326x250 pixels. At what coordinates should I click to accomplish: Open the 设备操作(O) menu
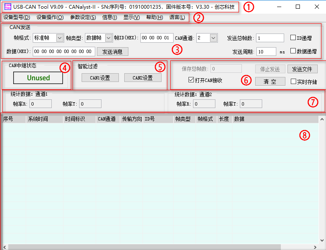click(x=50, y=17)
